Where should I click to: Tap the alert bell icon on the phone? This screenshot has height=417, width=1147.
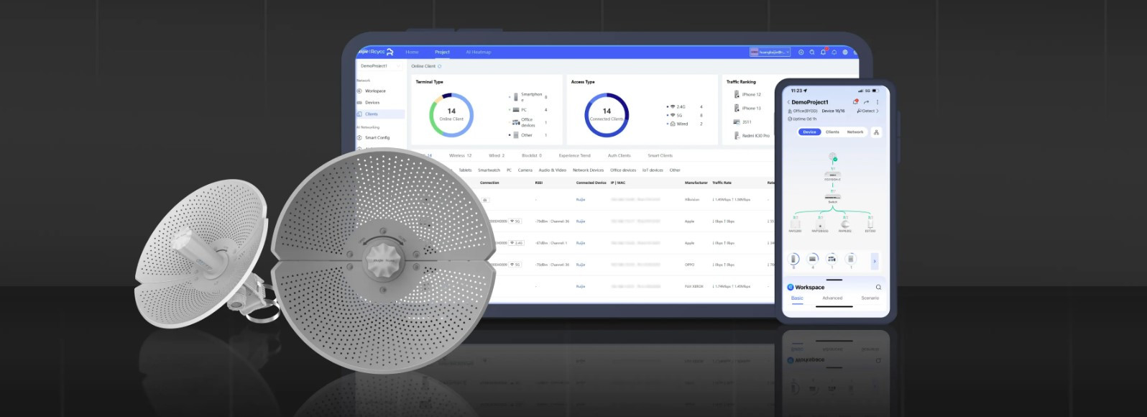856,102
